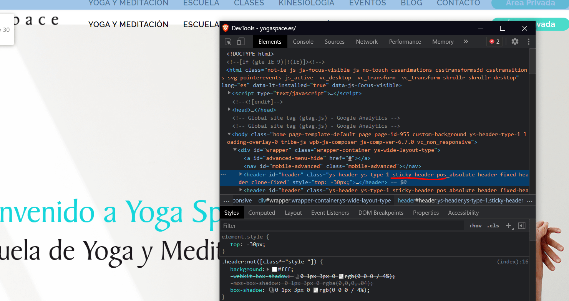The width and height of the screenshot is (569, 301).
Task: Click the Brave logo in DevTools title bar
Action: pyautogui.click(x=226, y=28)
